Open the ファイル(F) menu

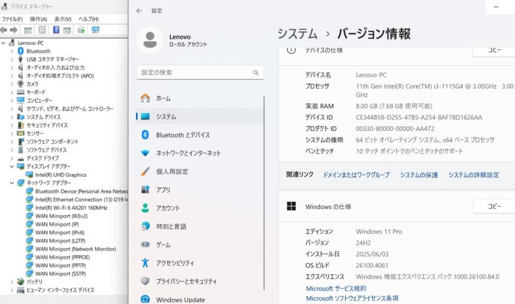click(x=12, y=19)
